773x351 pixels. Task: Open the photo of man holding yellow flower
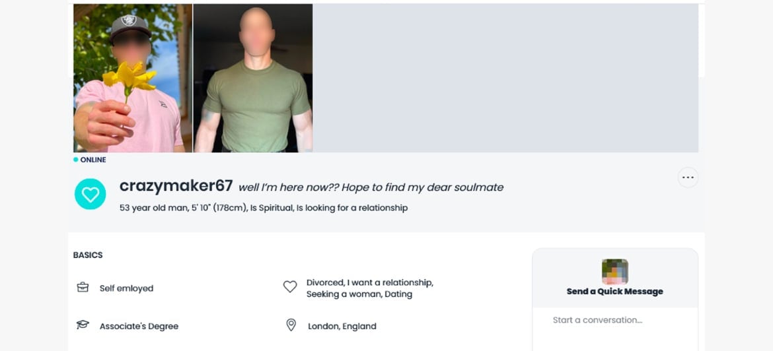pyautogui.click(x=132, y=78)
